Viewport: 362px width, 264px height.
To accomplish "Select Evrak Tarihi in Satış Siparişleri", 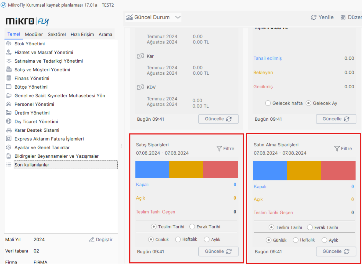I will point(192,227).
